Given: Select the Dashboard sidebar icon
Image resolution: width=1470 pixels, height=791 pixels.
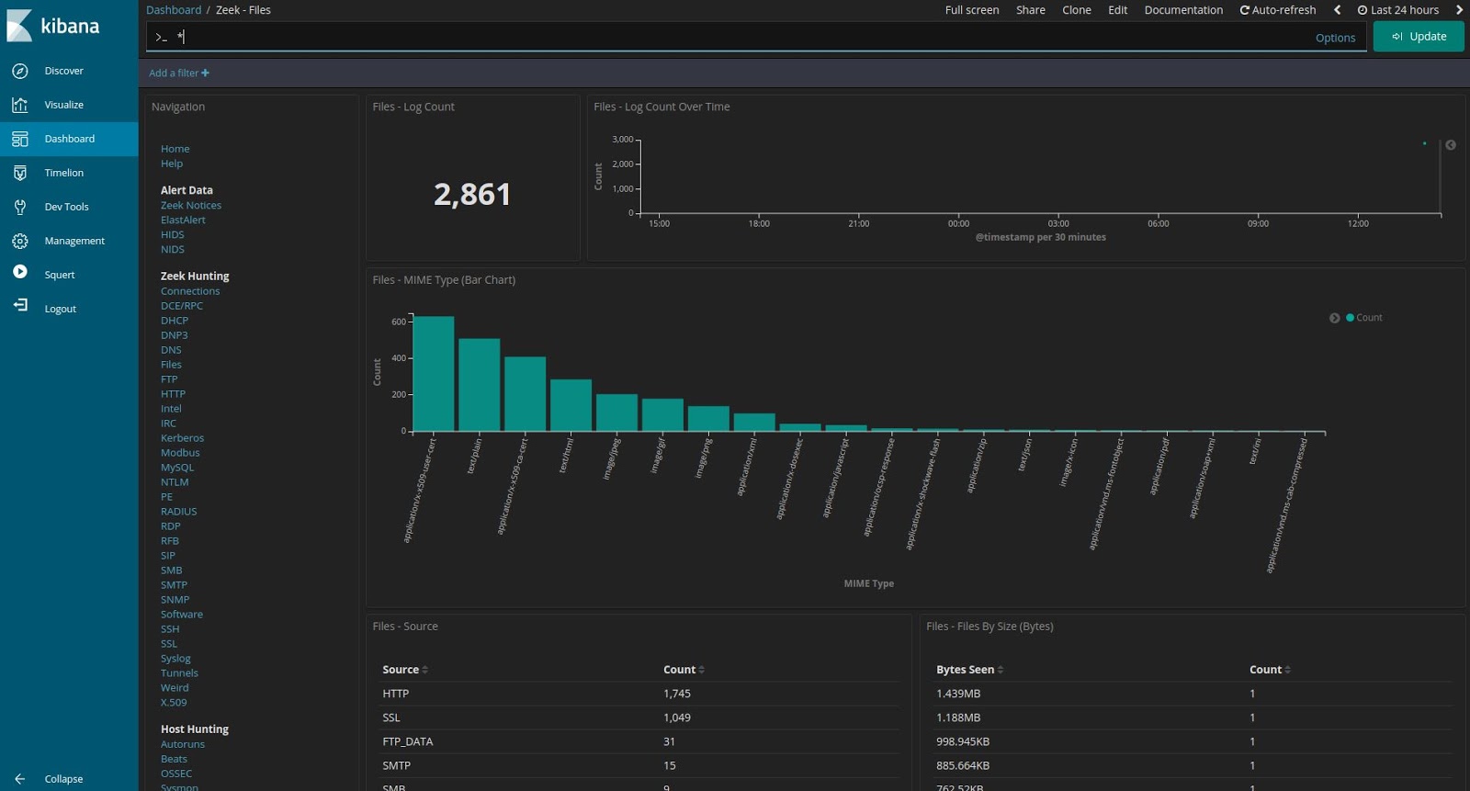Looking at the screenshot, I should click(x=20, y=139).
